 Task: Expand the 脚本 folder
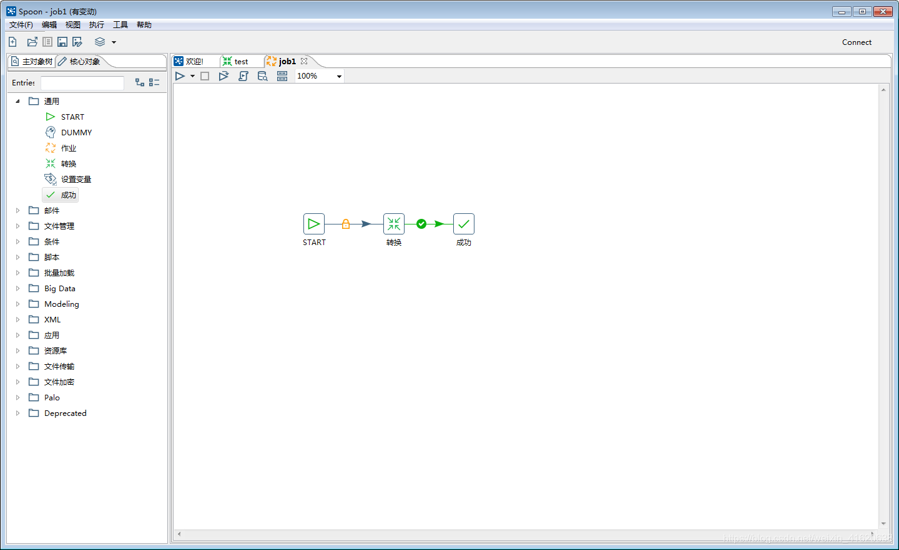tap(17, 257)
